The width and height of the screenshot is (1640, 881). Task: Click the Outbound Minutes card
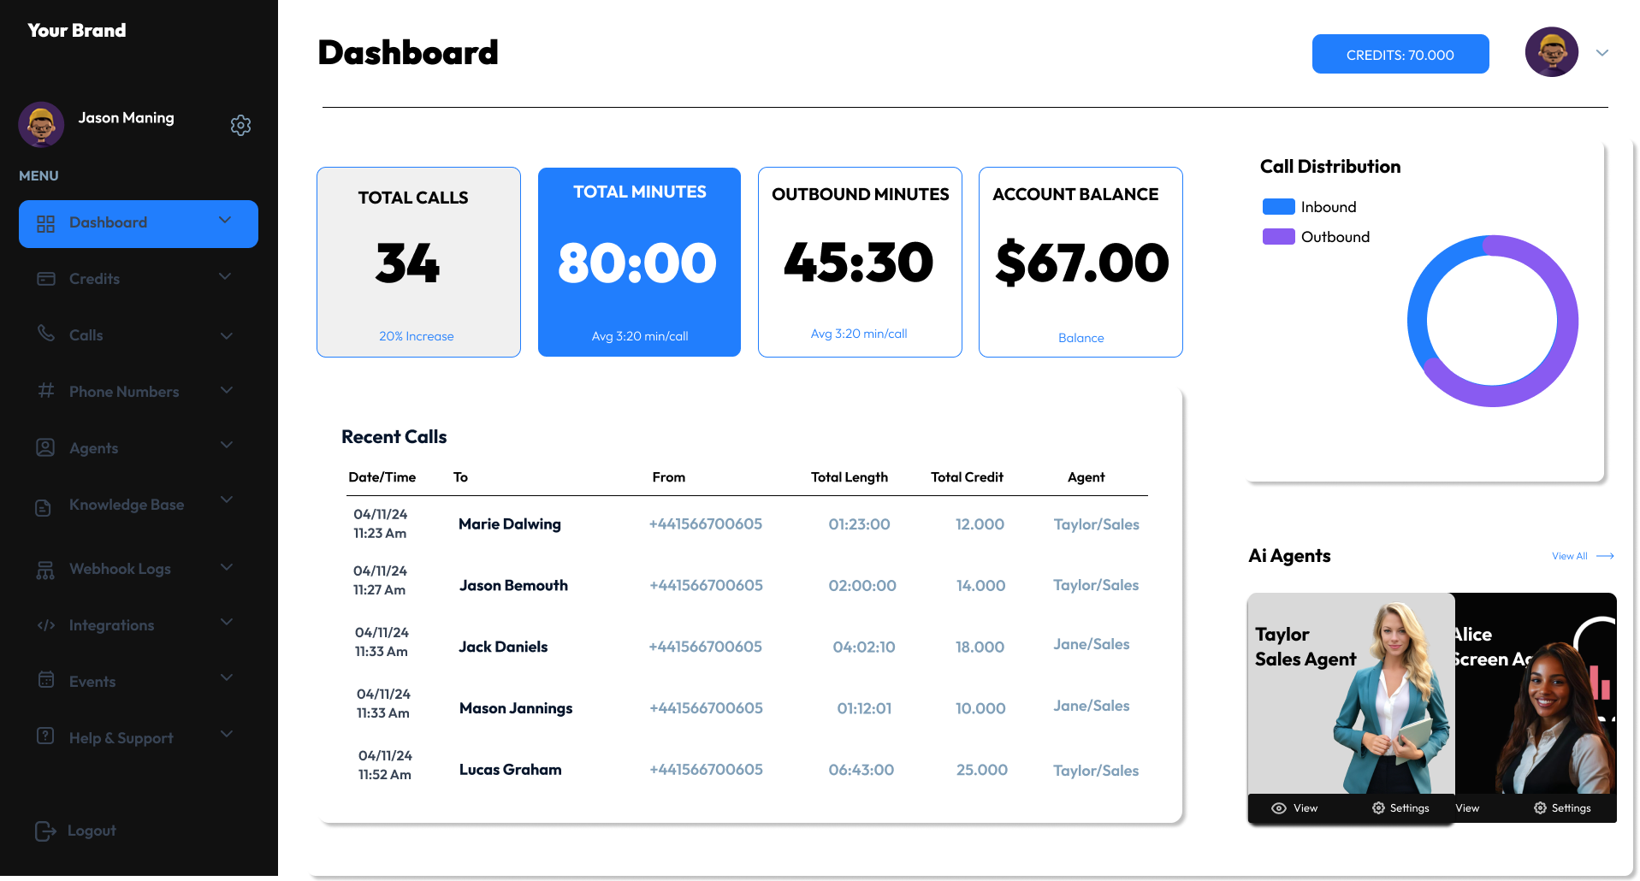(x=860, y=262)
